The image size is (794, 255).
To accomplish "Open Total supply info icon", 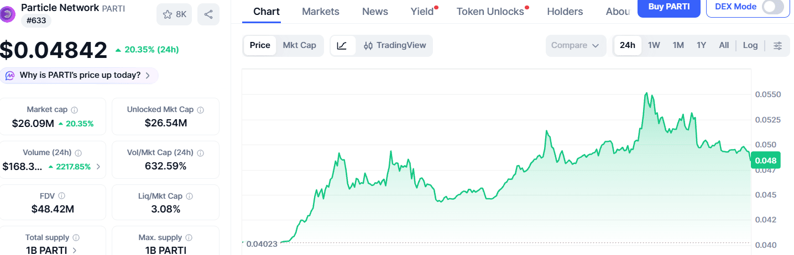I will 76,238.
